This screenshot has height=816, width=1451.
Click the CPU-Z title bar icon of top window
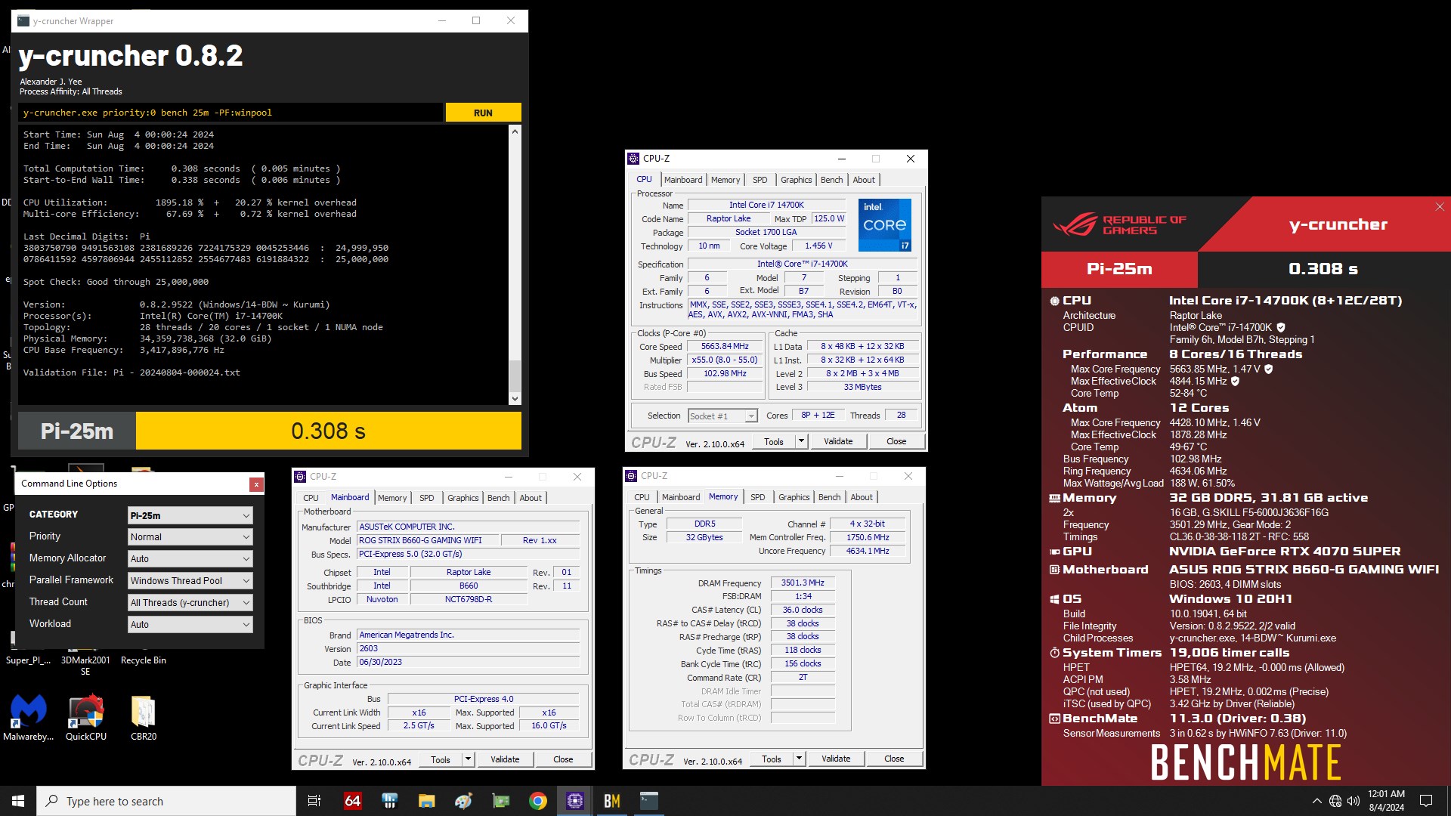coord(633,159)
